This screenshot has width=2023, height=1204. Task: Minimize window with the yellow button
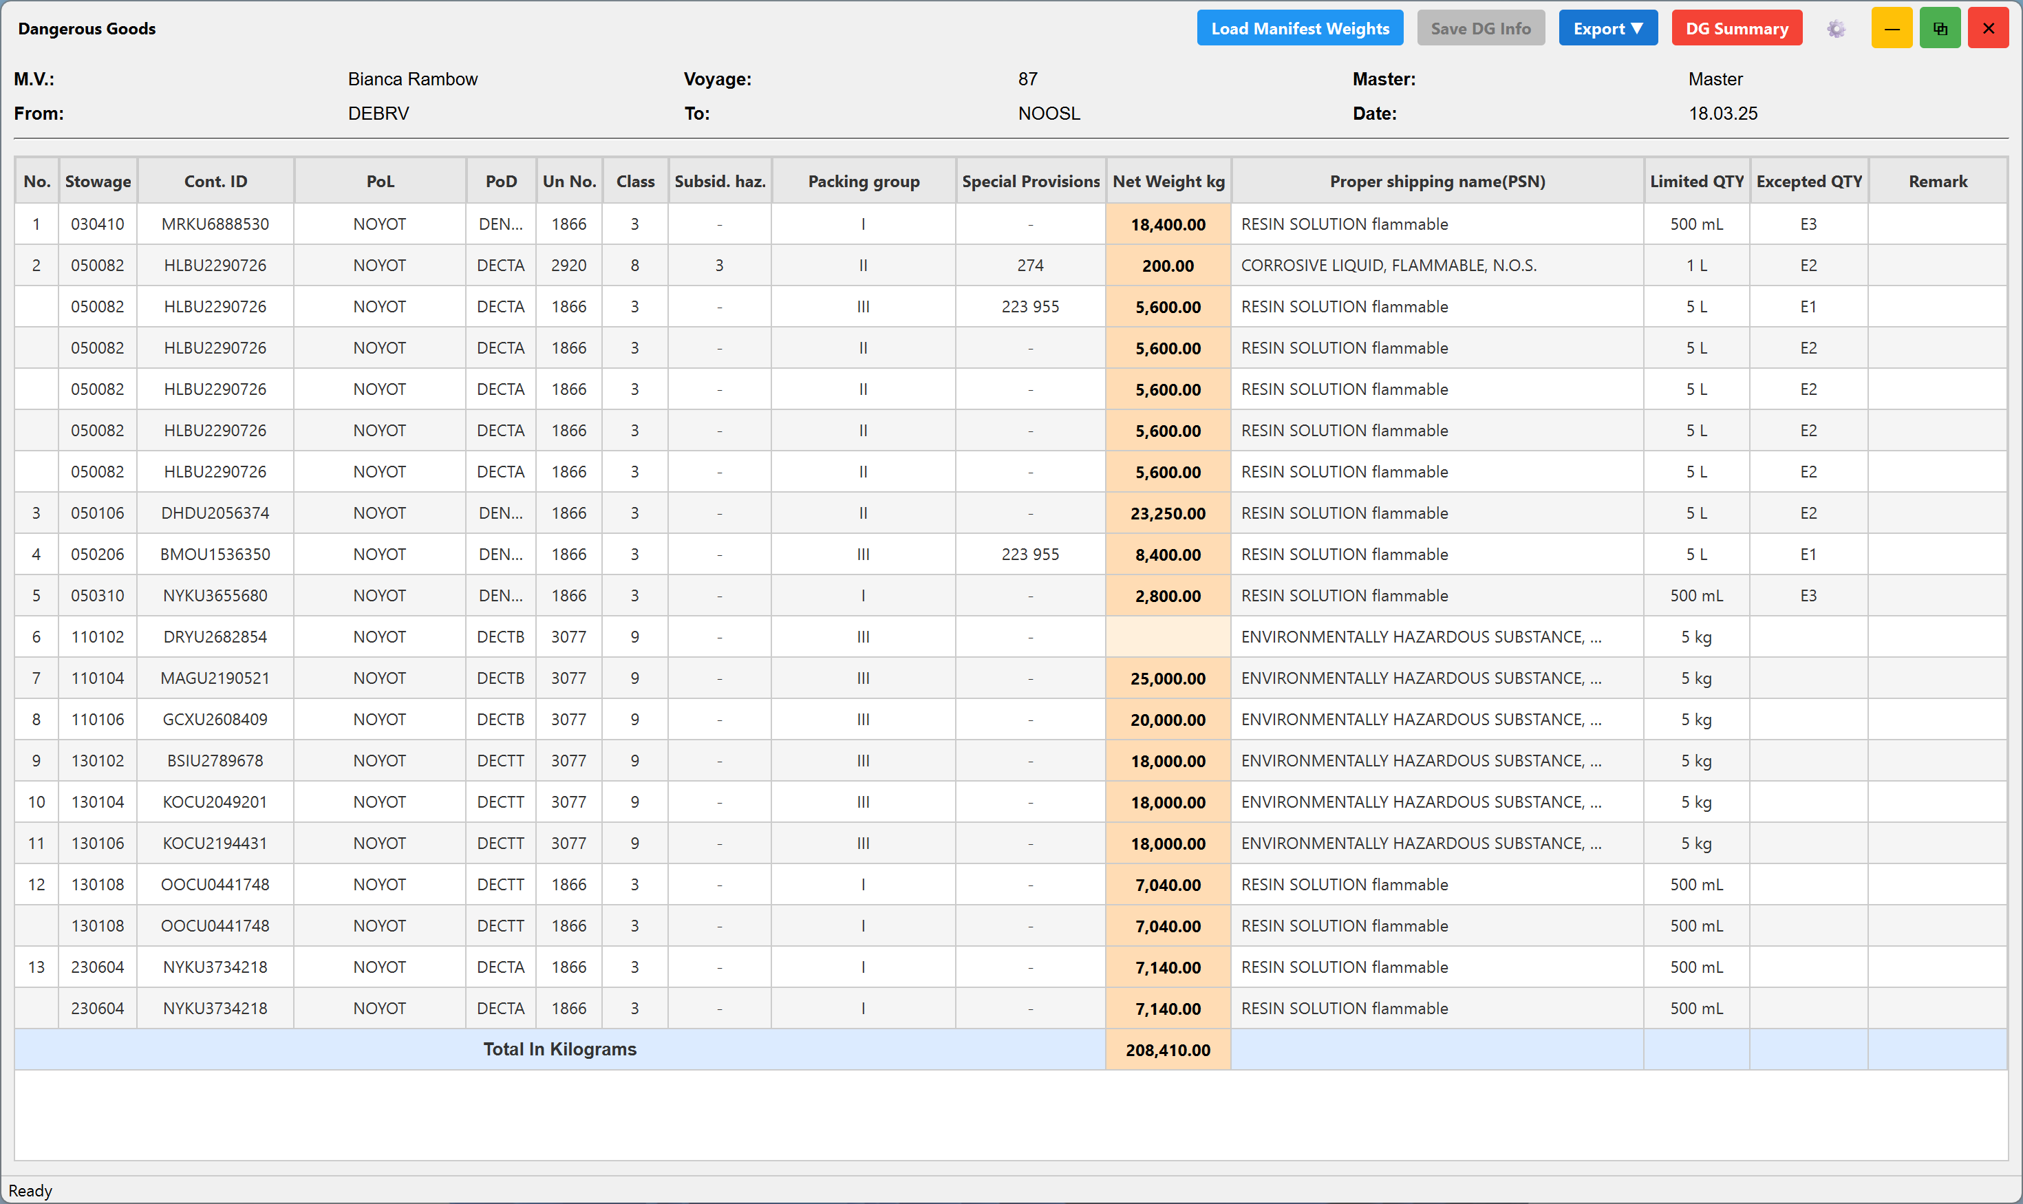(x=1892, y=28)
